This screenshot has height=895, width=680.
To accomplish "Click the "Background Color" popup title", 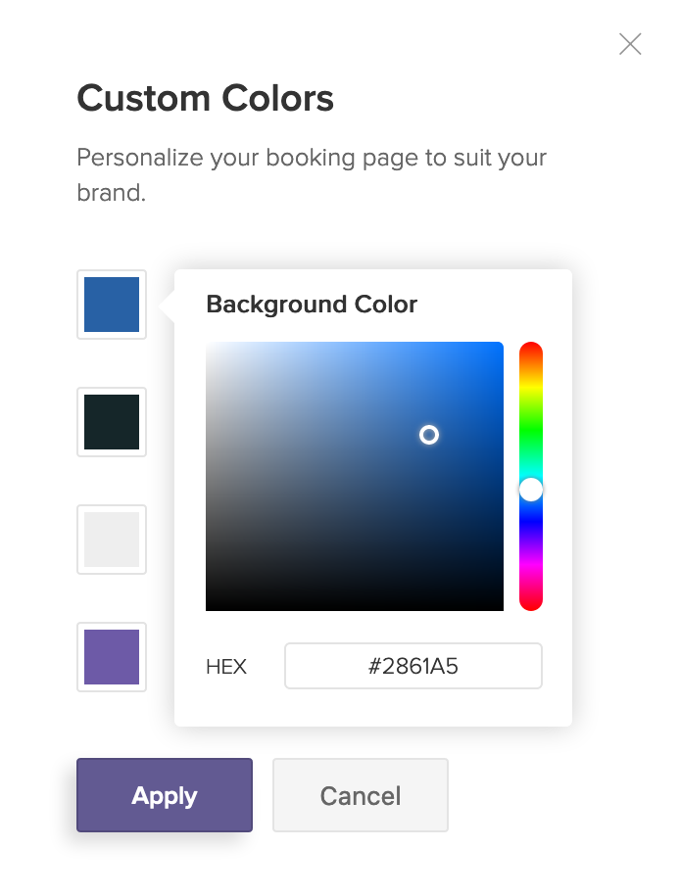I will coord(312,305).
